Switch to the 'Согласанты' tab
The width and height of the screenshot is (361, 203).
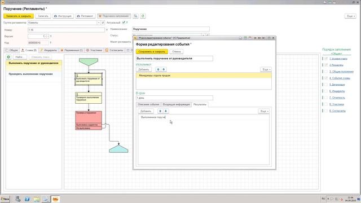tap(114, 50)
